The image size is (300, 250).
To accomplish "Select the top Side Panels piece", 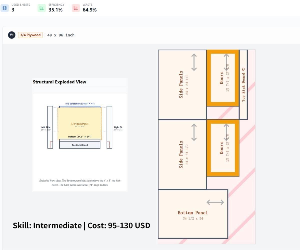I will coord(182,84).
